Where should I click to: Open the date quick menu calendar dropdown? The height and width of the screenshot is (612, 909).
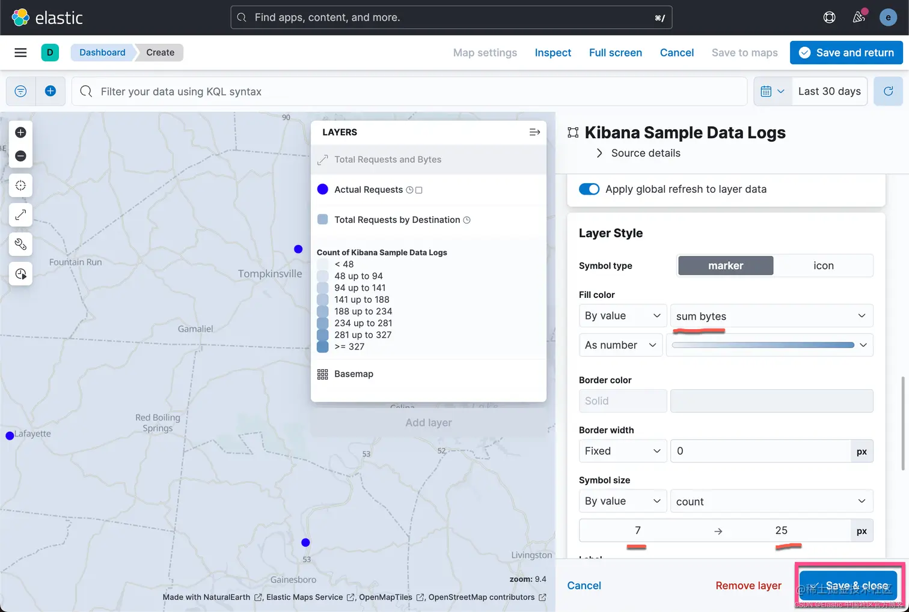tap(773, 91)
